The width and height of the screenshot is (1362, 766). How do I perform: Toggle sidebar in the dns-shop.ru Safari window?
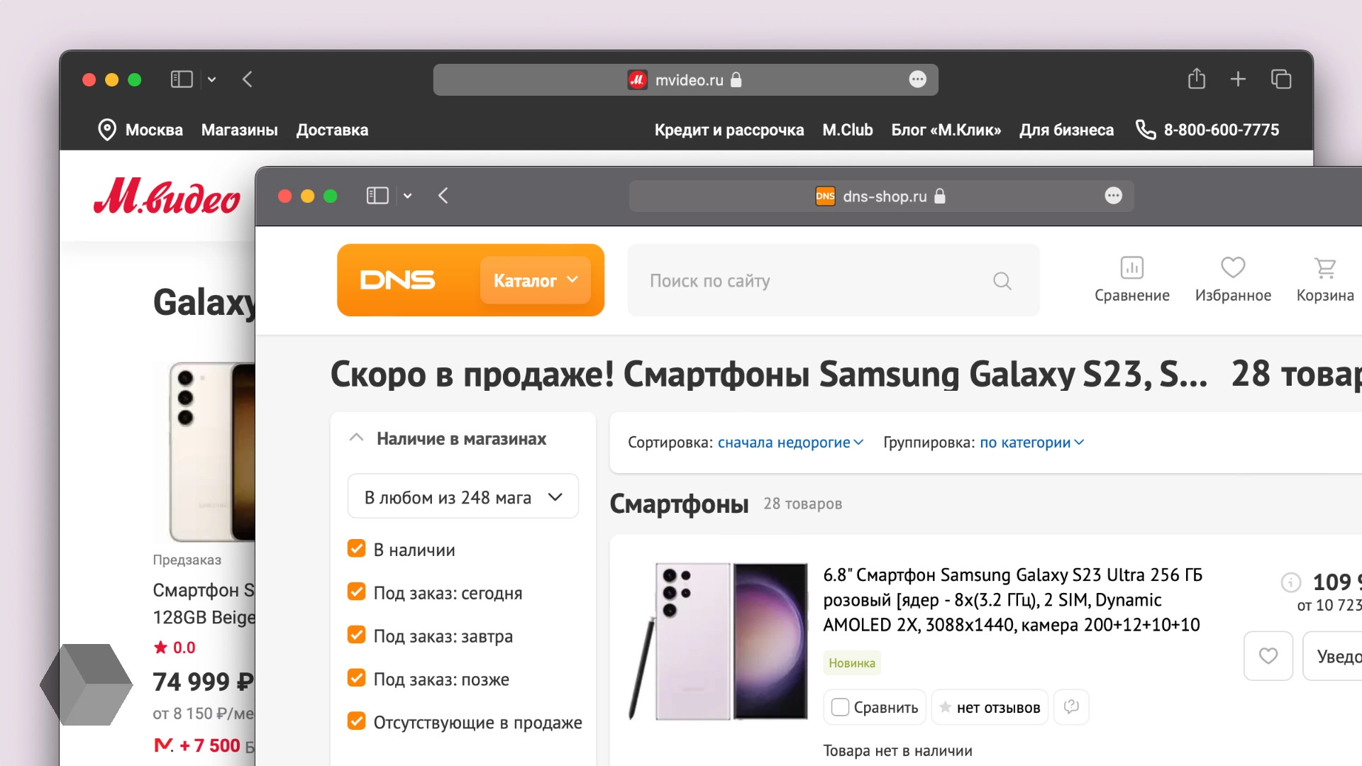[x=377, y=196]
